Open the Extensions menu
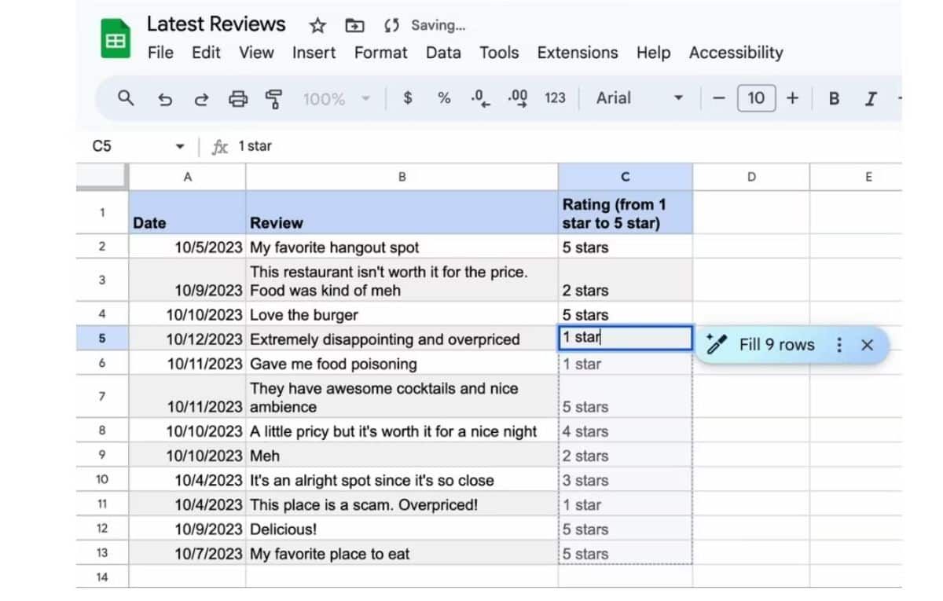Image resolution: width=943 pixels, height=601 pixels. [578, 53]
